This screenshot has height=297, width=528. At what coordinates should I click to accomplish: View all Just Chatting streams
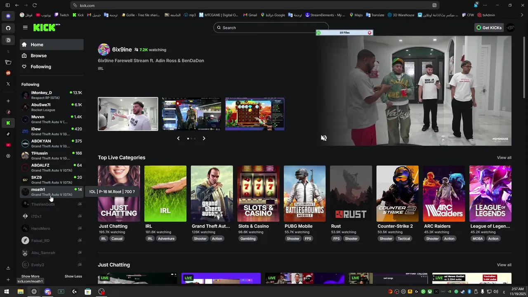click(x=504, y=265)
